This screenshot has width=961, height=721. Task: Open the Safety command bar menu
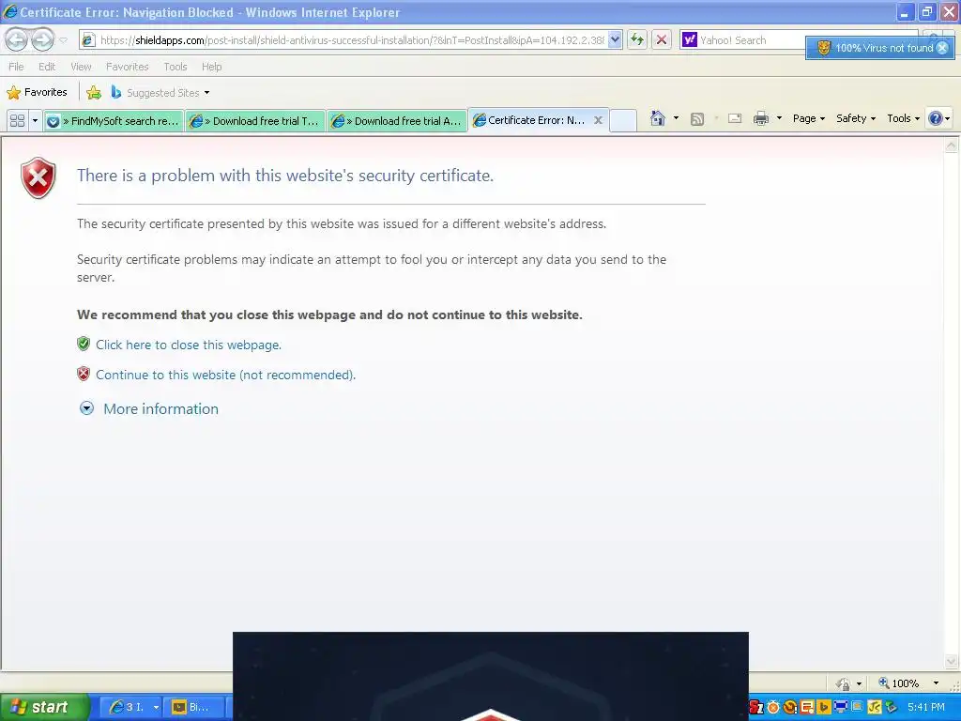856,118
